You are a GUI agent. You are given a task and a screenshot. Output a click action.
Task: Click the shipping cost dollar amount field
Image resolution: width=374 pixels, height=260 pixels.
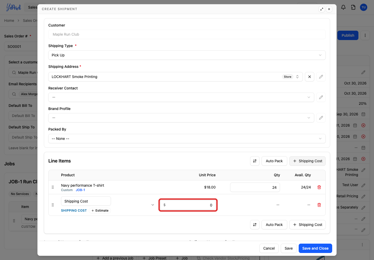coord(188,205)
